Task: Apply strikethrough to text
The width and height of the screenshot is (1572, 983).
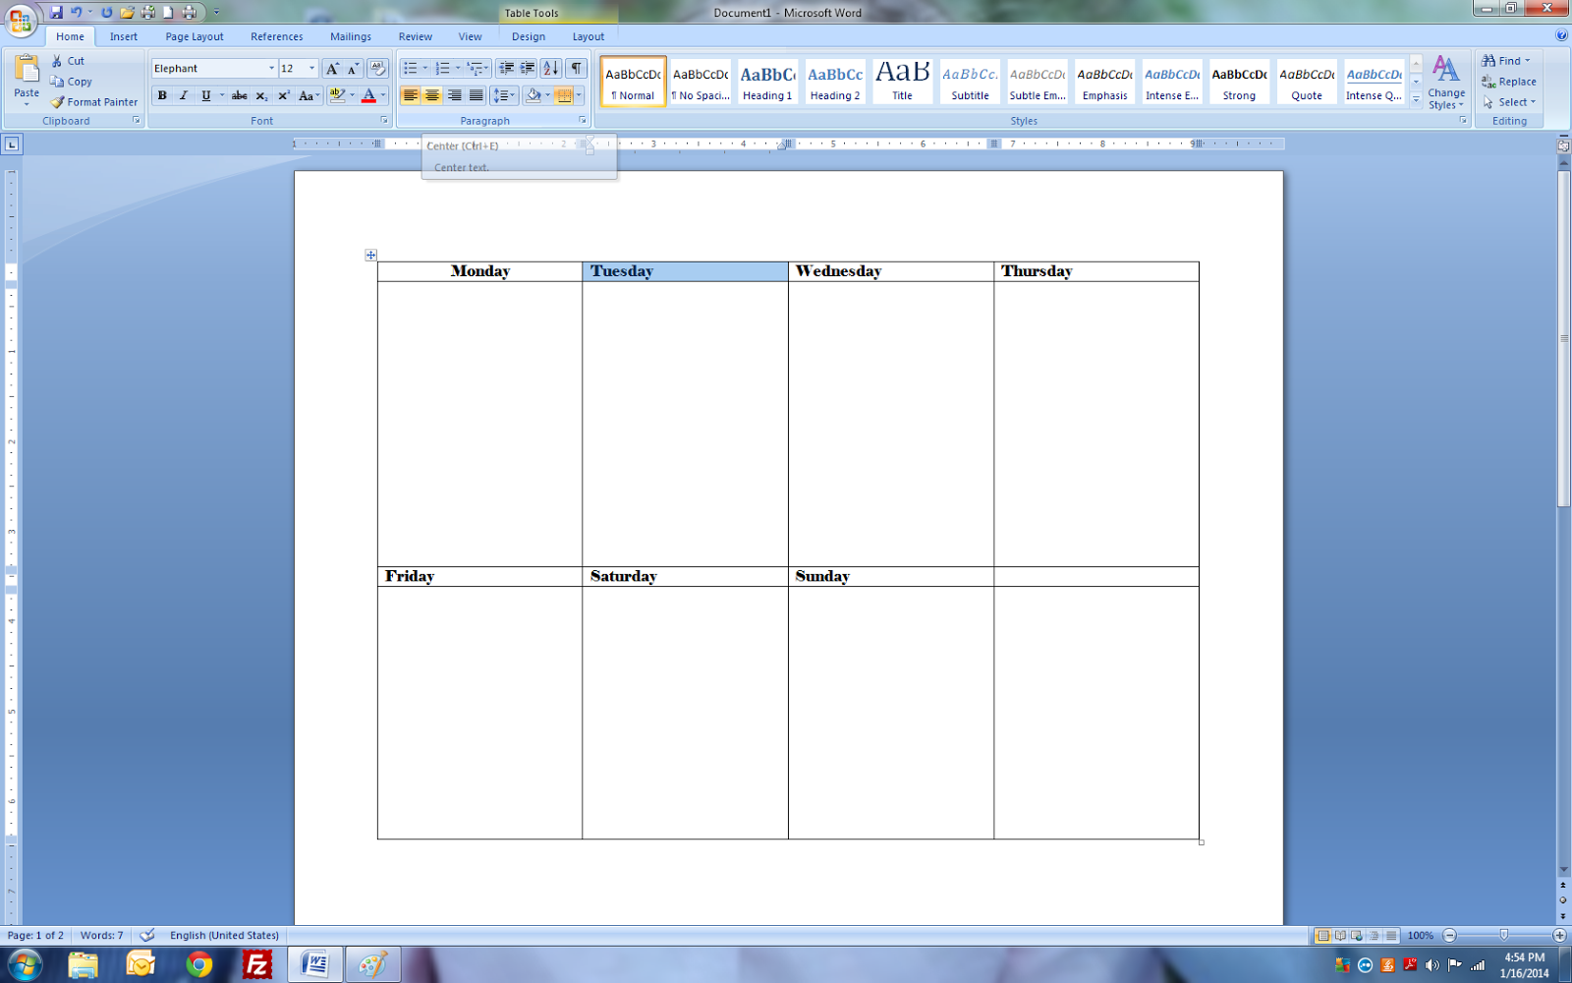Action: 239,95
